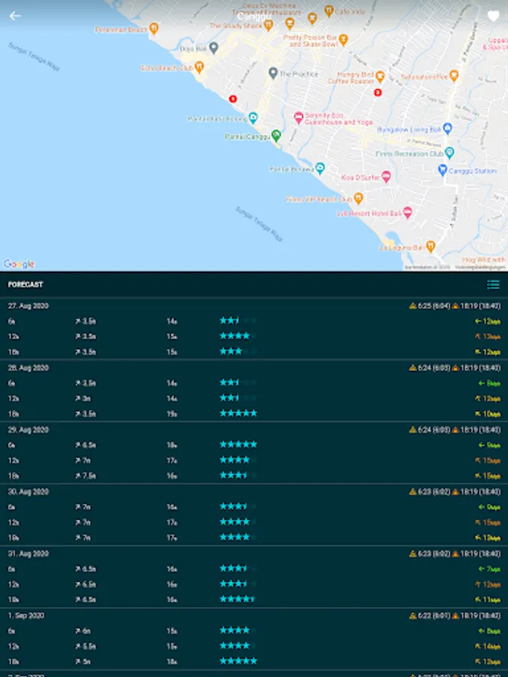Select The Practice map pin
Viewport: 508px width, 677px height.
(272, 73)
